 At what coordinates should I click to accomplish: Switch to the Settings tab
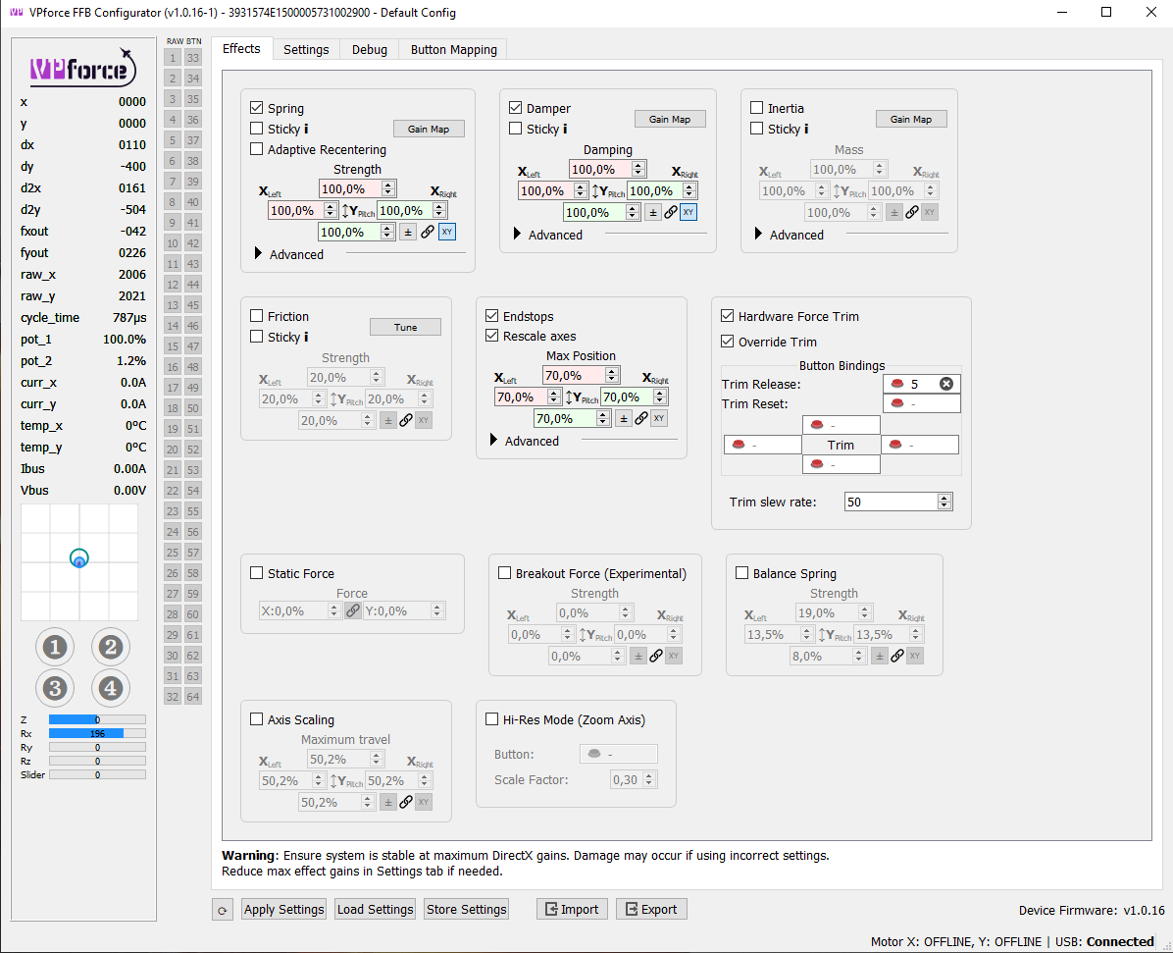(x=306, y=49)
